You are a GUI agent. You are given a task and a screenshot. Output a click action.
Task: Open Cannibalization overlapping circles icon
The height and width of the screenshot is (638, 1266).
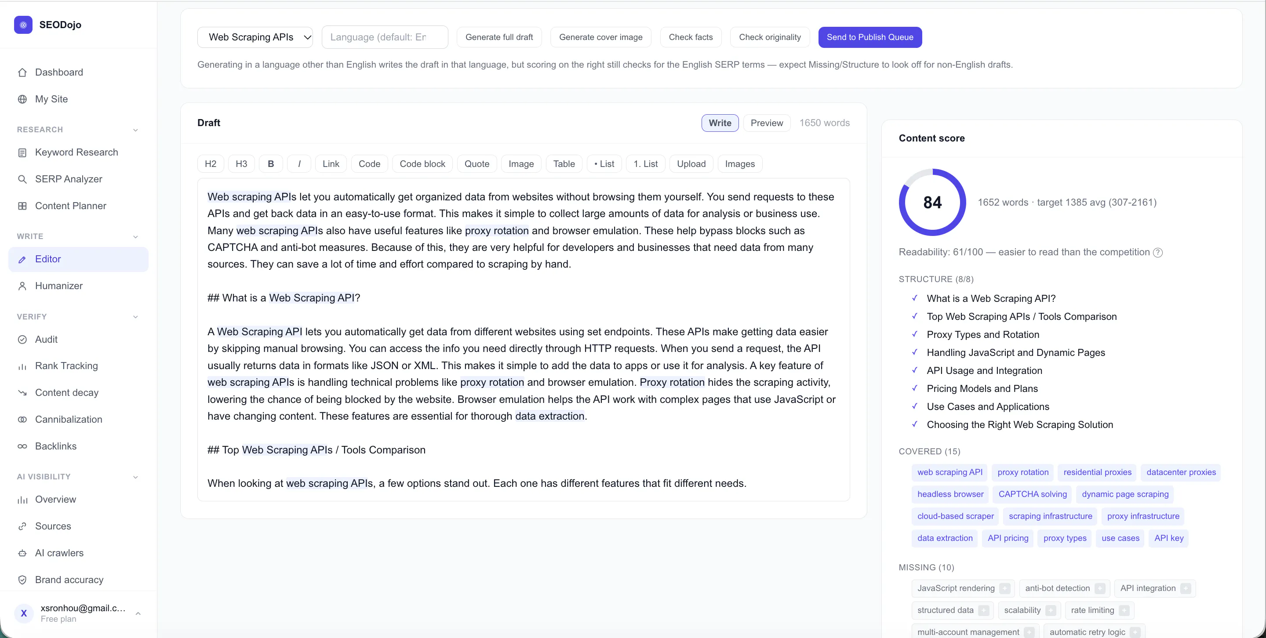tap(22, 420)
